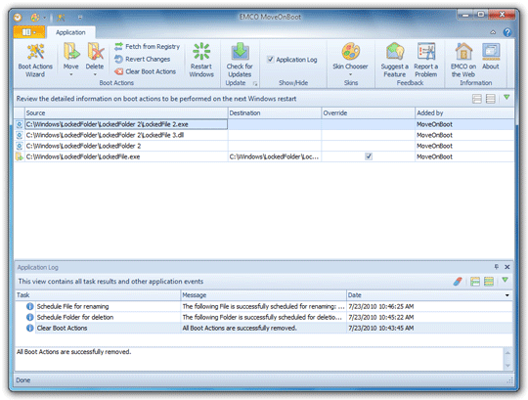Click the Restart Windows icon

[x=201, y=51]
